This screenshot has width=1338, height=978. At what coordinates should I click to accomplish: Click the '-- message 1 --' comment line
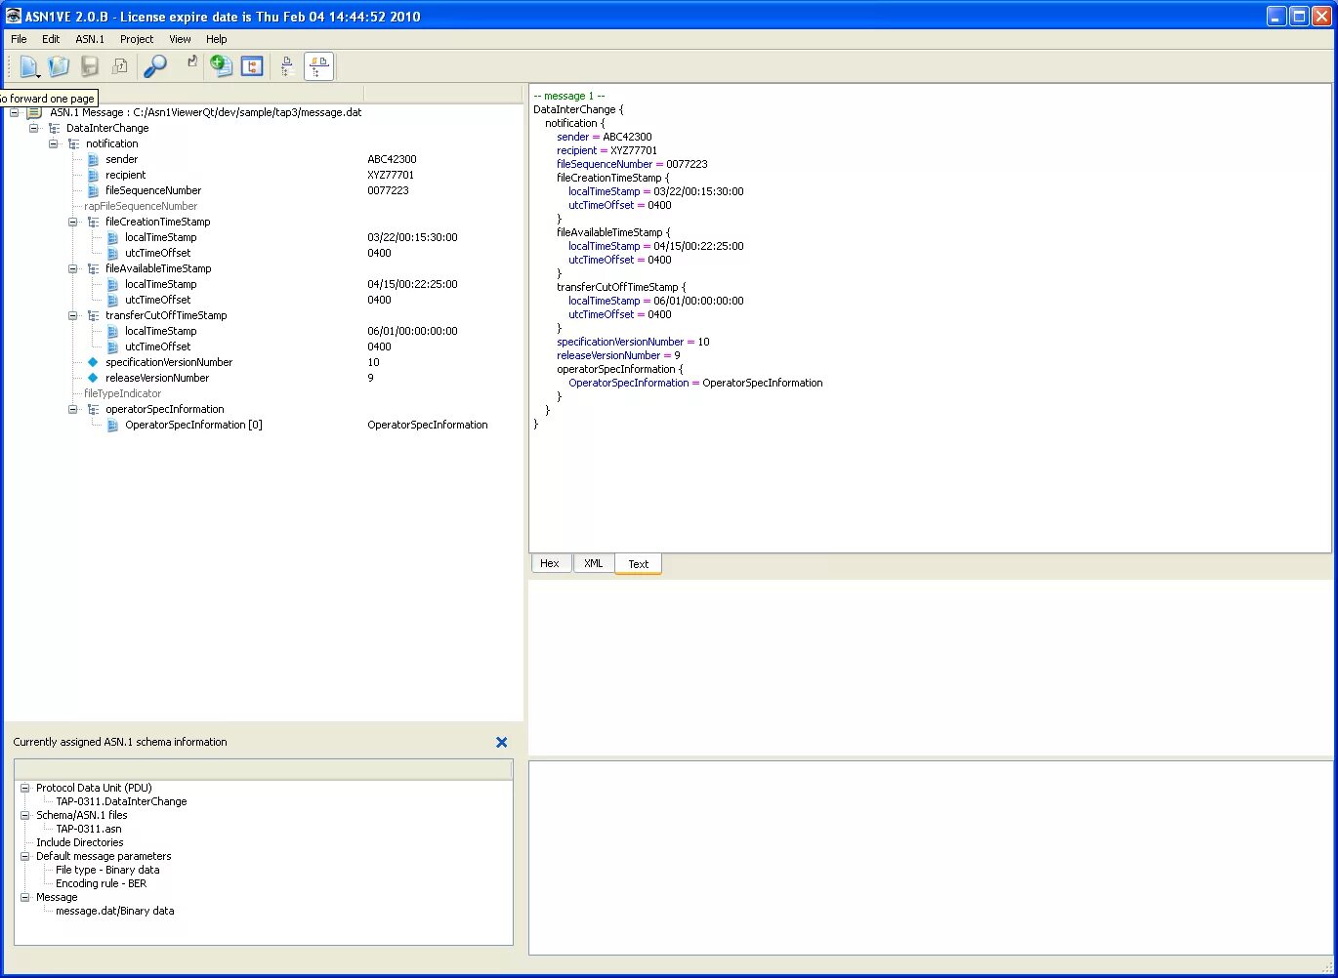coord(569,96)
